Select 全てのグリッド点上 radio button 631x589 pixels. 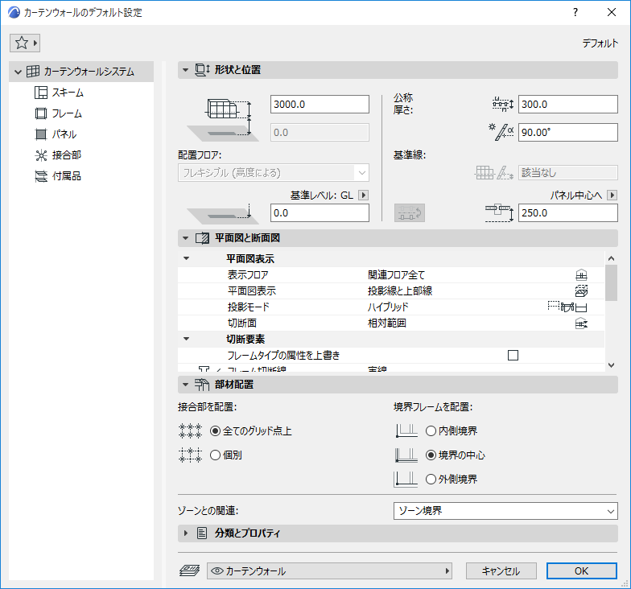pos(216,431)
